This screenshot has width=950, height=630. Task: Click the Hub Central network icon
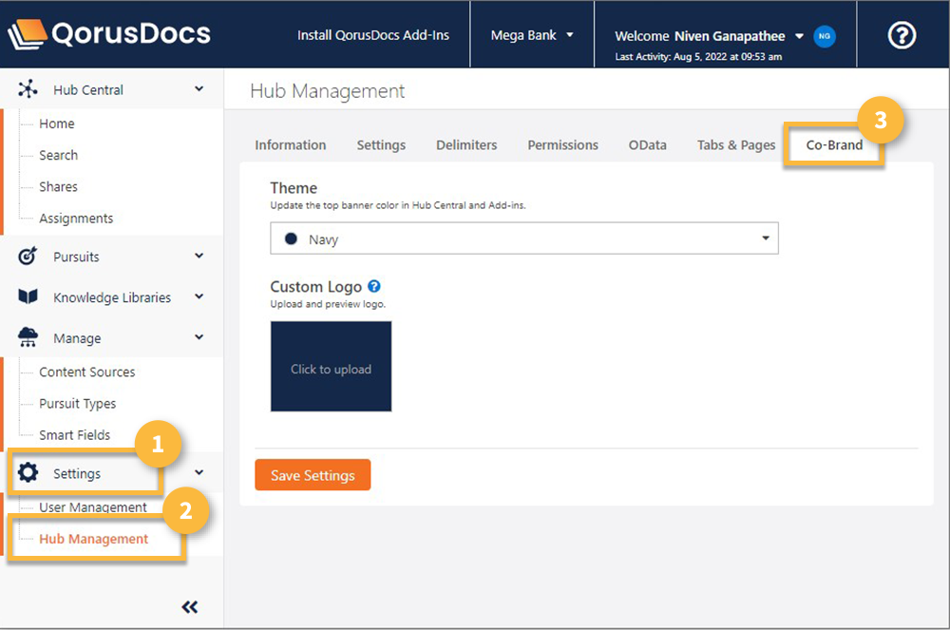click(28, 90)
